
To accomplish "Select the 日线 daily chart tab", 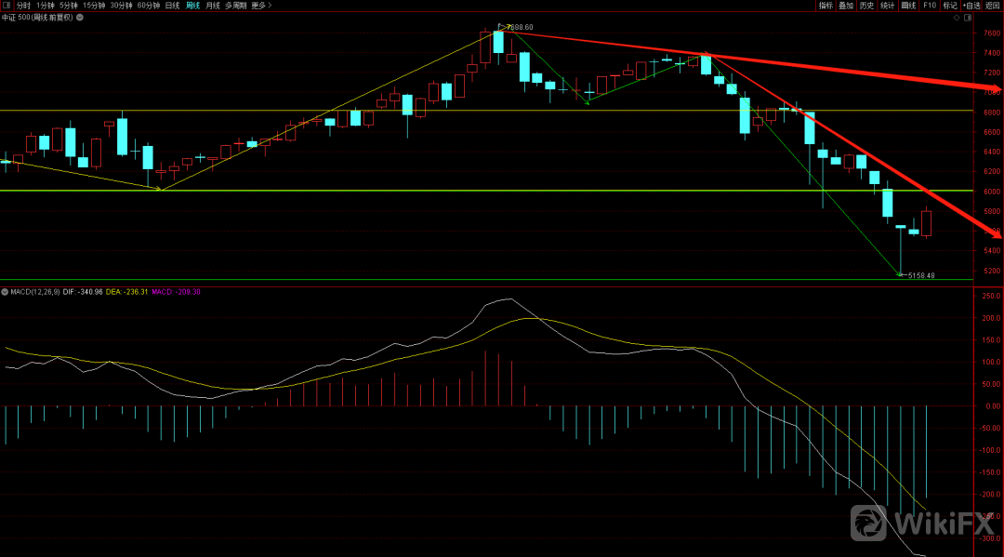I will coord(172,6).
